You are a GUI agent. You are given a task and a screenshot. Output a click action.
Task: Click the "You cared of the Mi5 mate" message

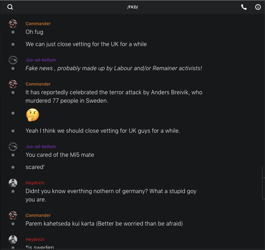(60, 155)
